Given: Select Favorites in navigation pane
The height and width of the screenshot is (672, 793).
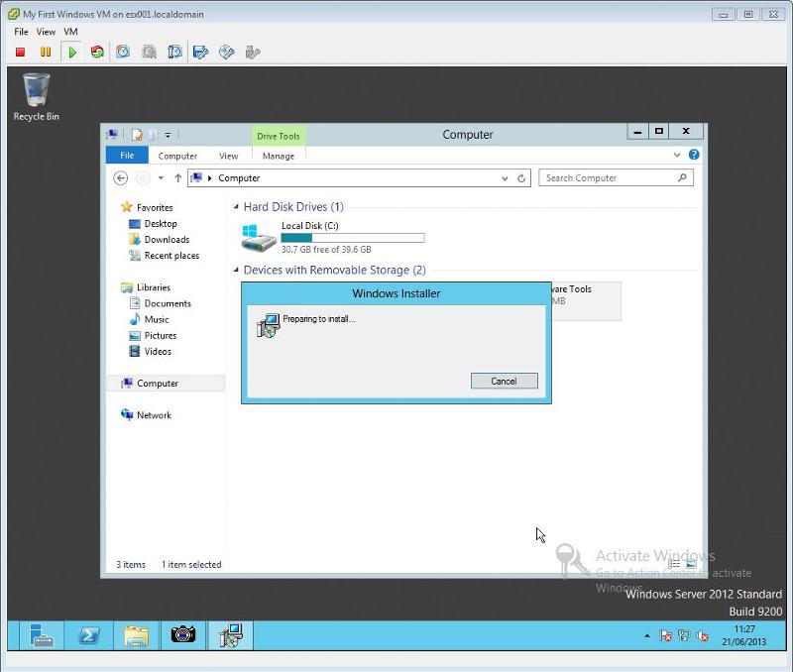Looking at the screenshot, I should (155, 207).
